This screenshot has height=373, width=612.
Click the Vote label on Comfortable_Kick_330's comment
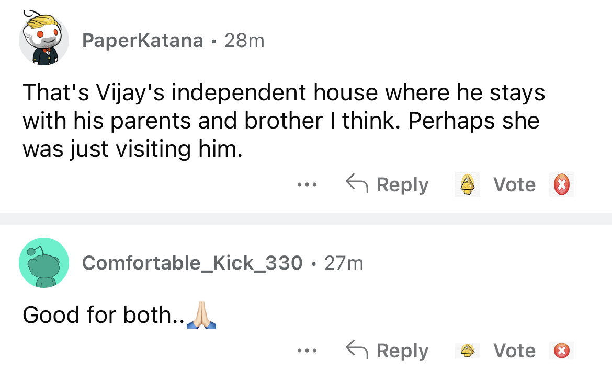click(515, 351)
